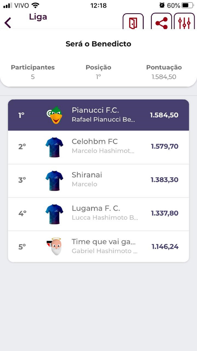
Task: Tap the Celohbm FC blue jersey icon
Action: [x=54, y=147]
